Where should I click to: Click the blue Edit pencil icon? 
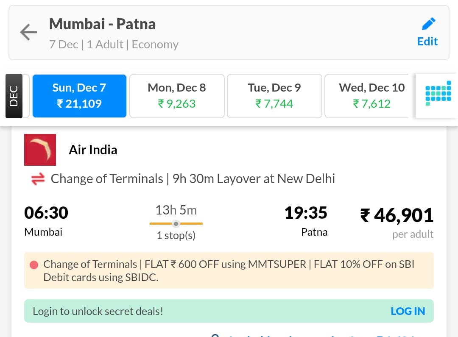pyautogui.click(x=428, y=24)
